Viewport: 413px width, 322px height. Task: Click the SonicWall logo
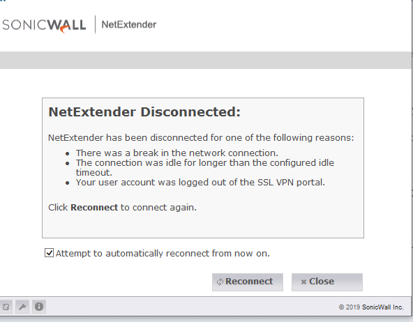(44, 26)
